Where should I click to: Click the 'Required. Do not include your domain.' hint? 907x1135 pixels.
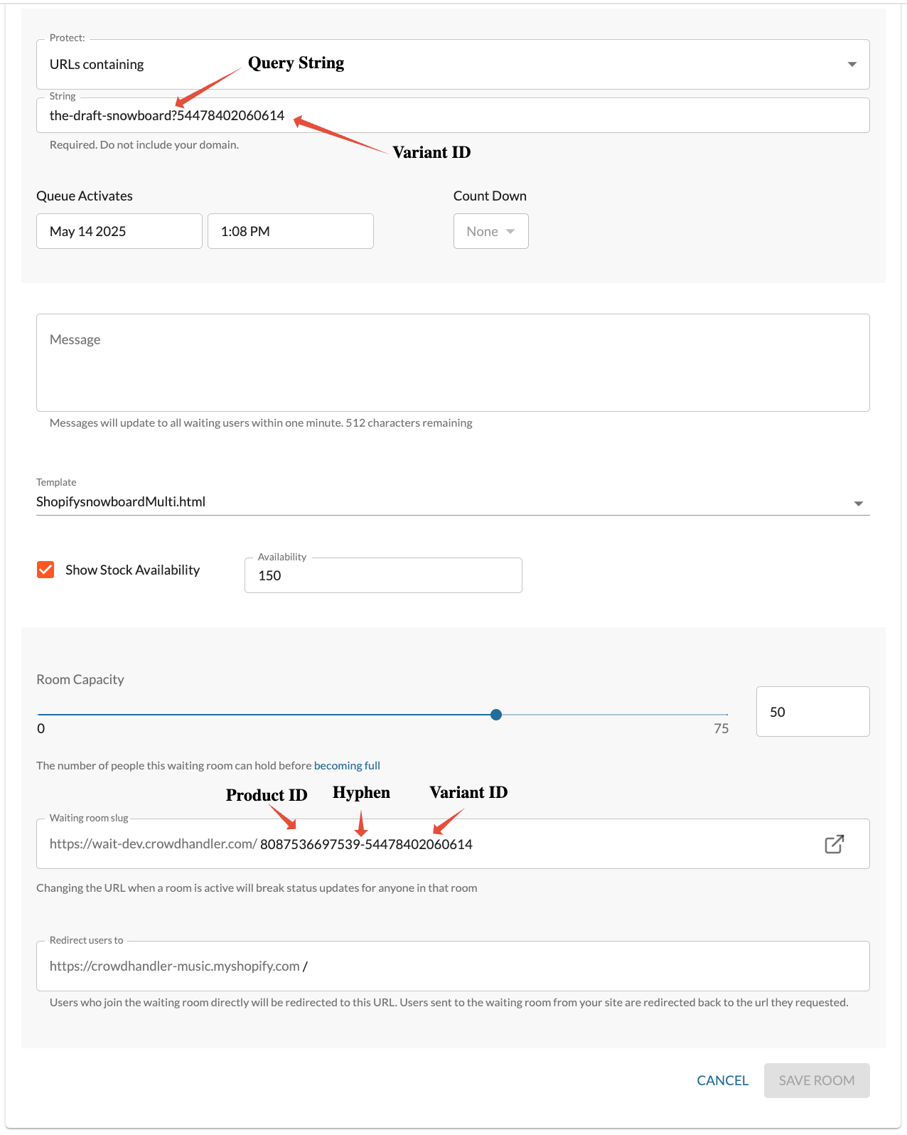tap(144, 145)
